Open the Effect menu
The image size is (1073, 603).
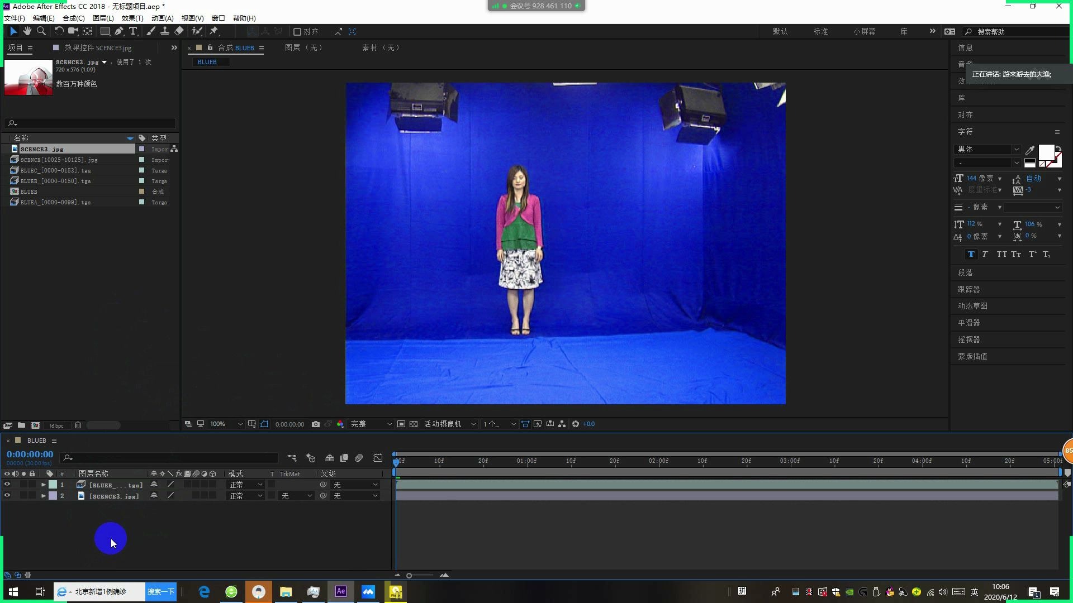coord(132,18)
